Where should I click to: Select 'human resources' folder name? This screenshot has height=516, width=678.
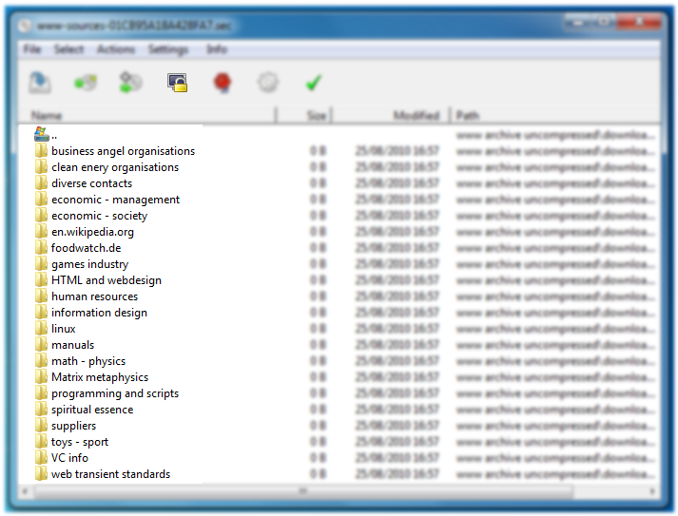click(x=95, y=296)
